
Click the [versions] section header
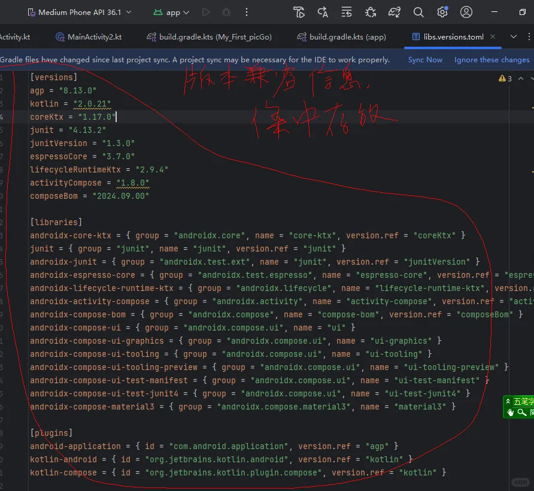click(x=54, y=77)
